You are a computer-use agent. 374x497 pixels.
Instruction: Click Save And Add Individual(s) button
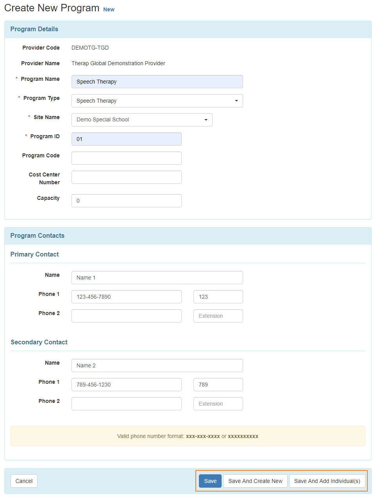[327, 481]
